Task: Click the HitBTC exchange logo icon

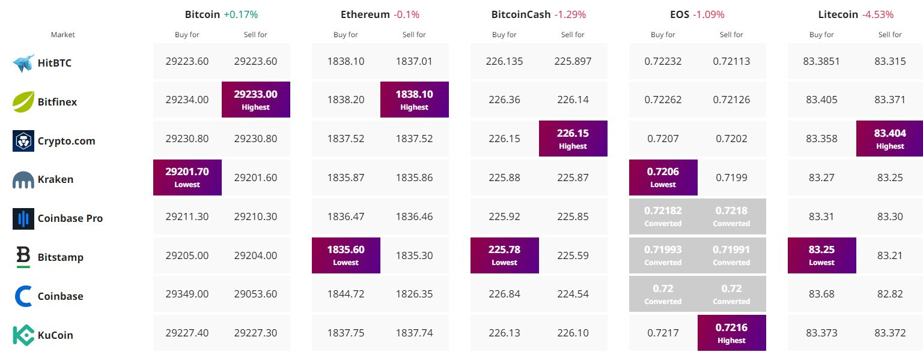Action: [x=23, y=63]
